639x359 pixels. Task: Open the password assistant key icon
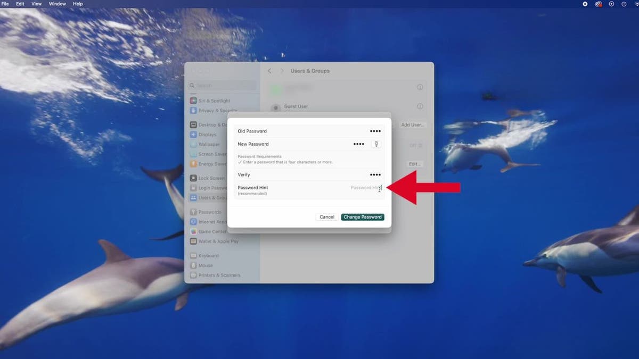pos(376,144)
